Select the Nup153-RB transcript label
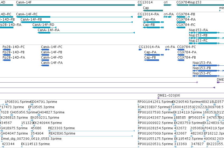This screenshot has width=224, height=148. click(198, 35)
